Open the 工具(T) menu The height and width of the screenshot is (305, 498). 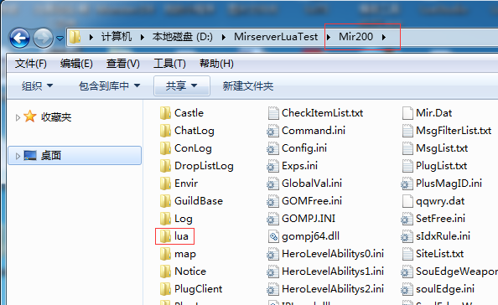[169, 64]
